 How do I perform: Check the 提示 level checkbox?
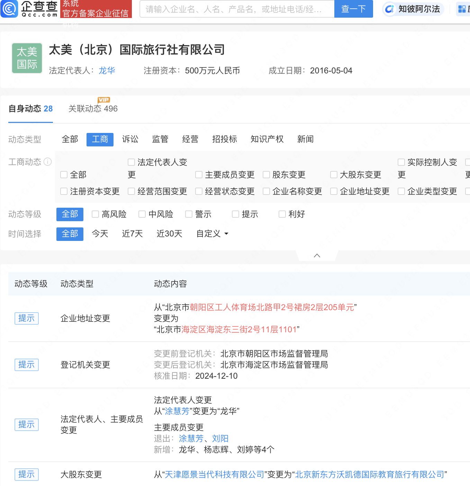(235, 214)
